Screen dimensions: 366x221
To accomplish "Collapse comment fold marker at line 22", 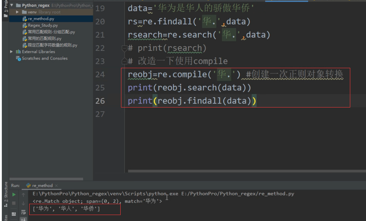I will (x=124, y=48).
